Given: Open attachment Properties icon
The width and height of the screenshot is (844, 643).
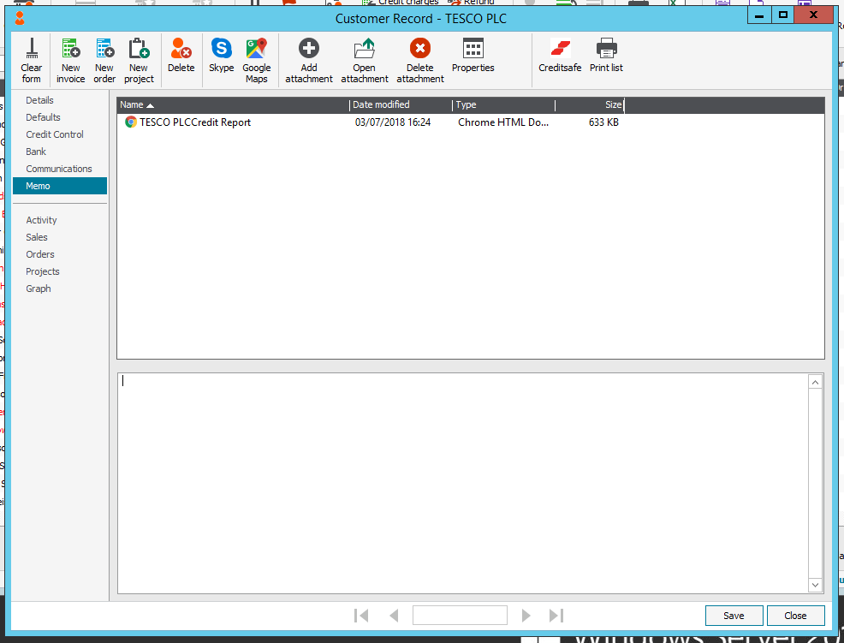Looking at the screenshot, I should coord(473,49).
